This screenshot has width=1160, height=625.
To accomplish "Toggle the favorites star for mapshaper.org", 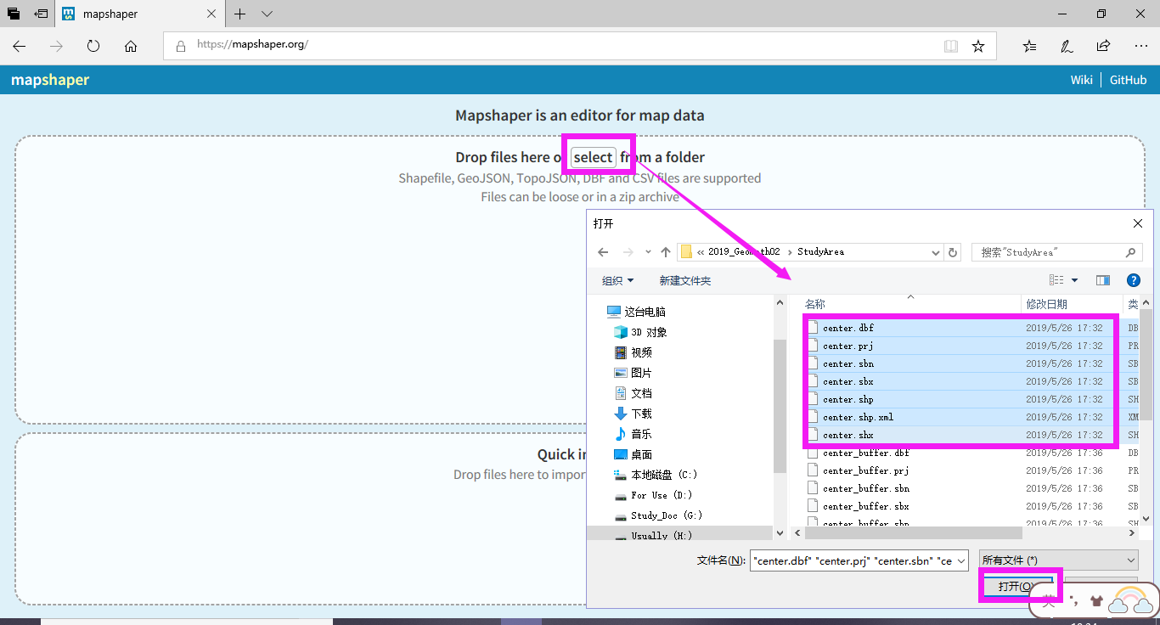I will 978,46.
